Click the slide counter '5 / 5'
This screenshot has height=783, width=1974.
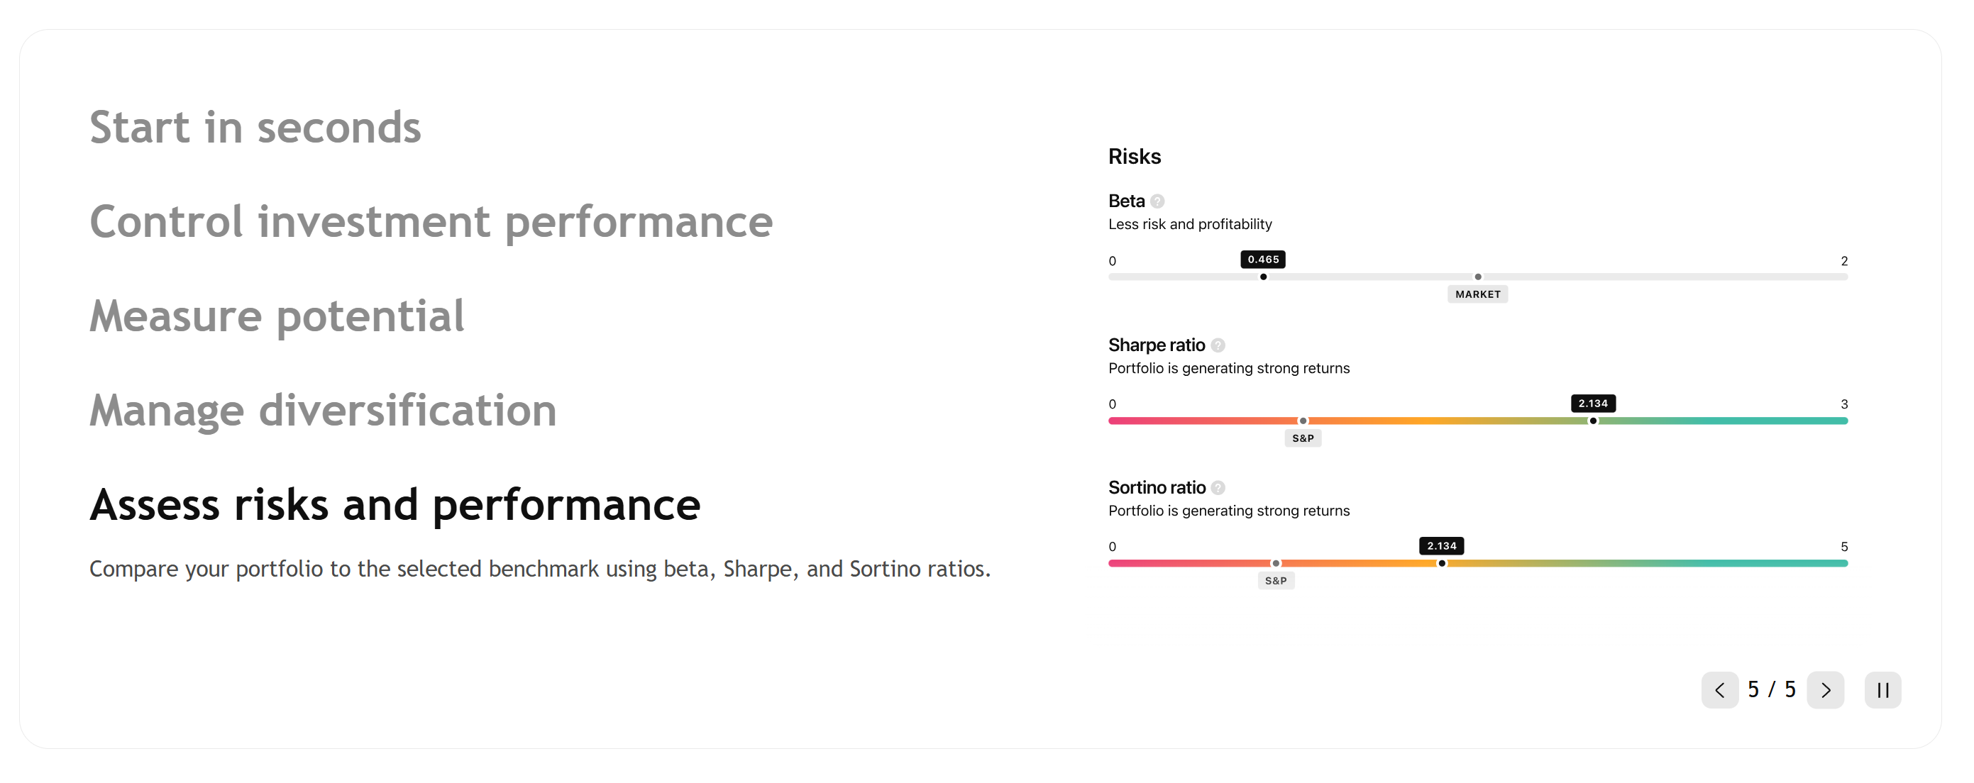1771,690
